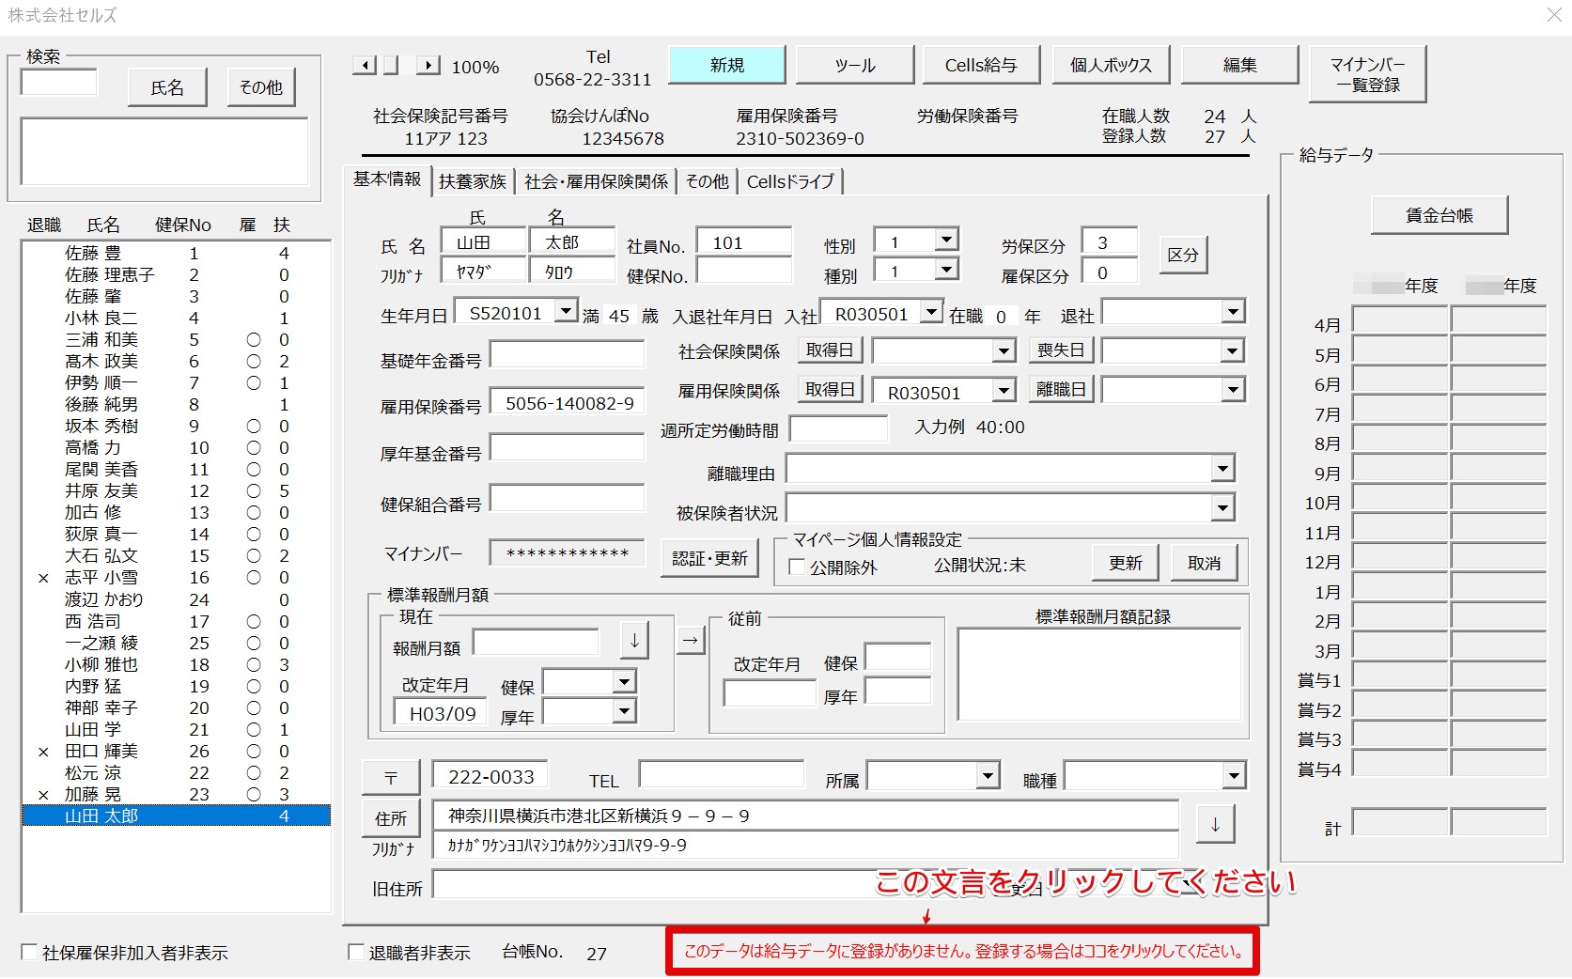The image size is (1572, 979).
Task: Click the 社員No. field showing 101
Action: coord(745,241)
